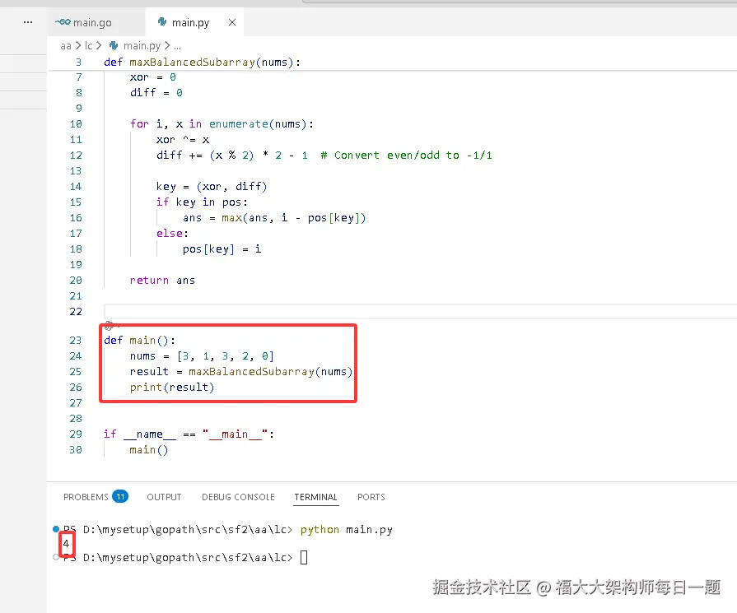This screenshot has height=613, width=737.
Task: Click the blue command-success dot in terminal
Action: pos(56,529)
